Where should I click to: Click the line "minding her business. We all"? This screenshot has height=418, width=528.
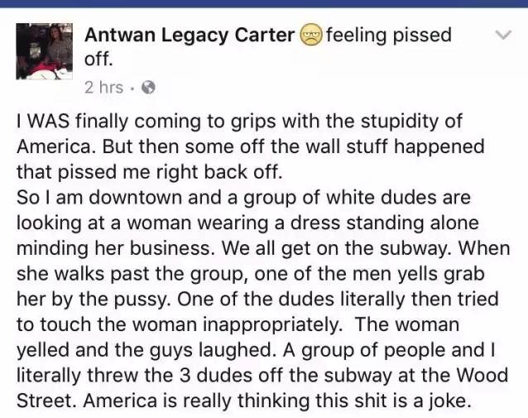click(263, 248)
